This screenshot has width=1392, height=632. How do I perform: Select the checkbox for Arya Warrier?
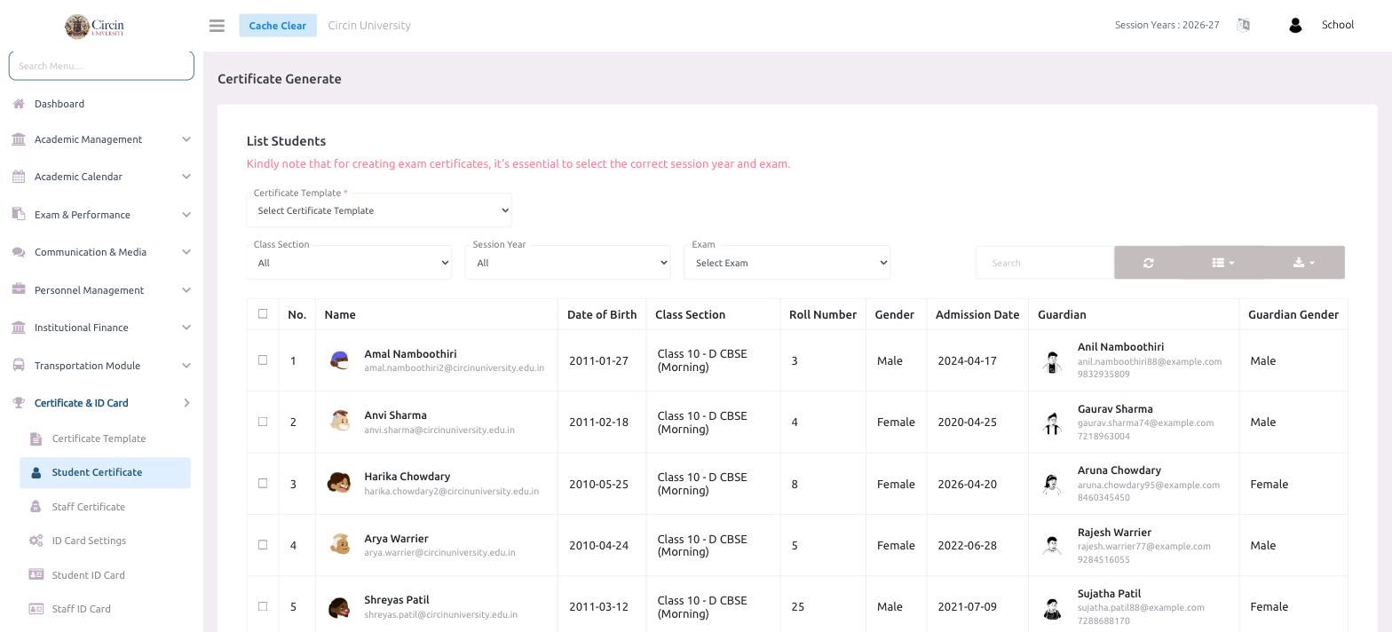pyautogui.click(x=262, y=545)
